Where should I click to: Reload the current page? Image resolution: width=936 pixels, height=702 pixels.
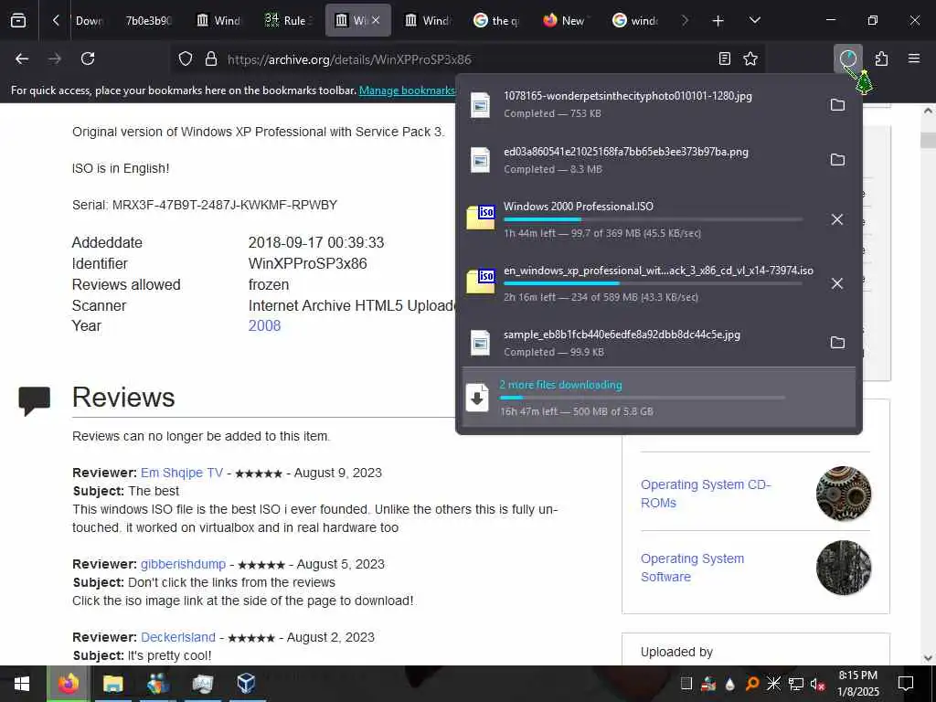point(88,58)
